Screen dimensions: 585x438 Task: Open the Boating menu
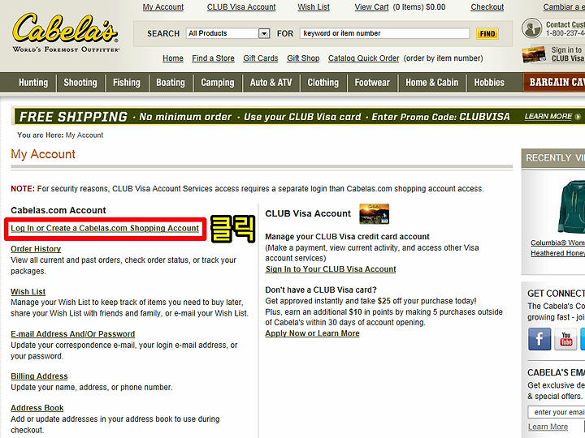(171, 82)
